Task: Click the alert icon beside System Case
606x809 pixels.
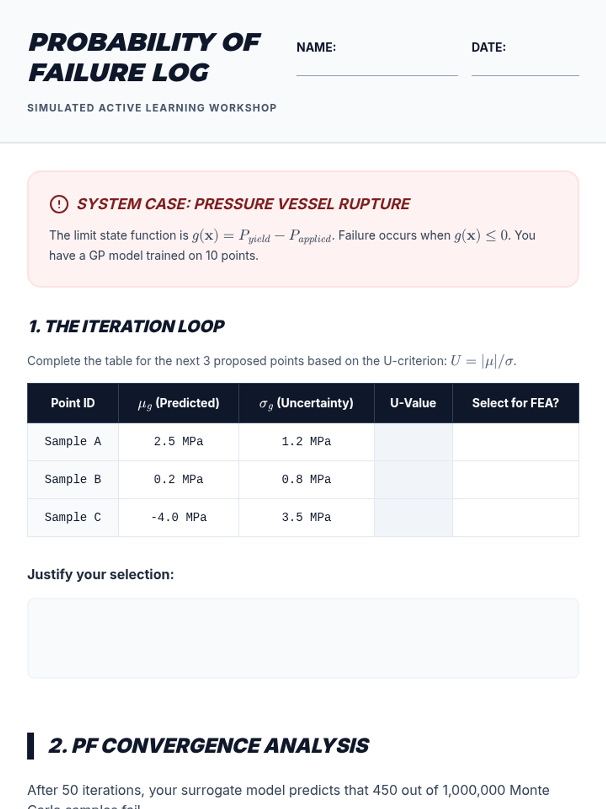Action: click(x=59, y=204)
